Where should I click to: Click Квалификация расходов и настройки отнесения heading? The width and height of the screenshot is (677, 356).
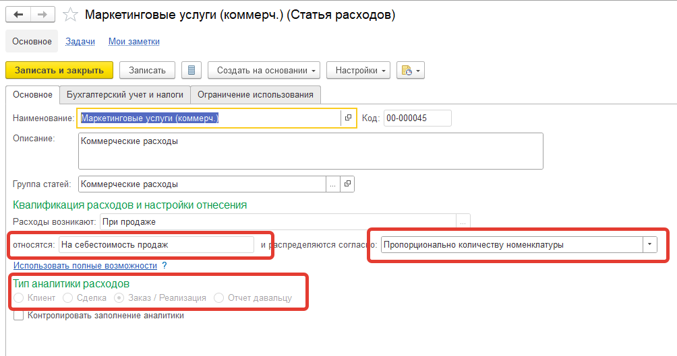coord(130,205)
